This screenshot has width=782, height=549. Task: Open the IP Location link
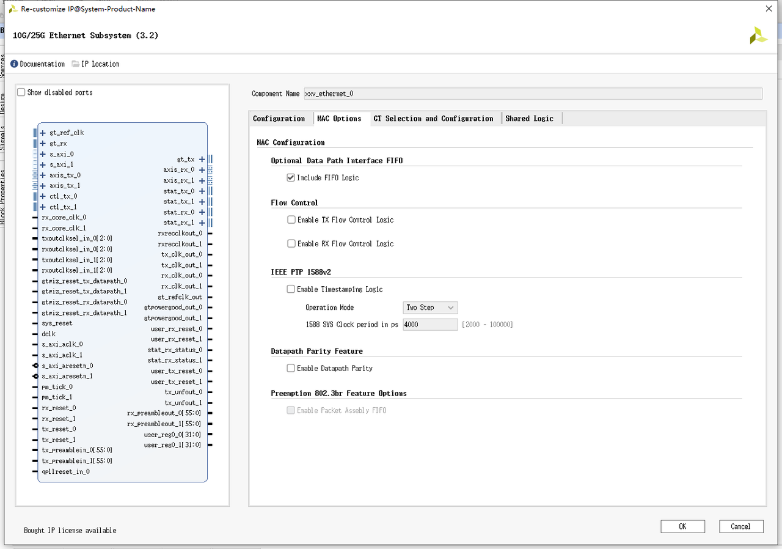(x=100, y=64)
